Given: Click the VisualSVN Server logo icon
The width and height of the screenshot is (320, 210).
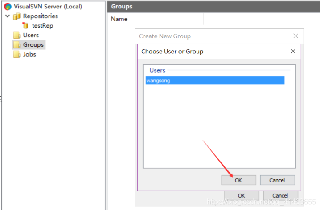Looking at the screenshot, I should (8, 7).
